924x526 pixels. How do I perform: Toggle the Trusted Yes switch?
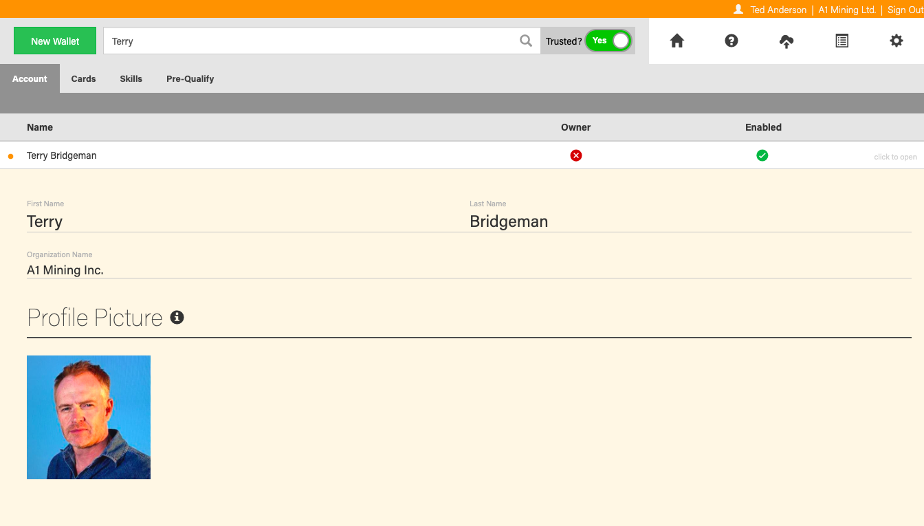608,41
